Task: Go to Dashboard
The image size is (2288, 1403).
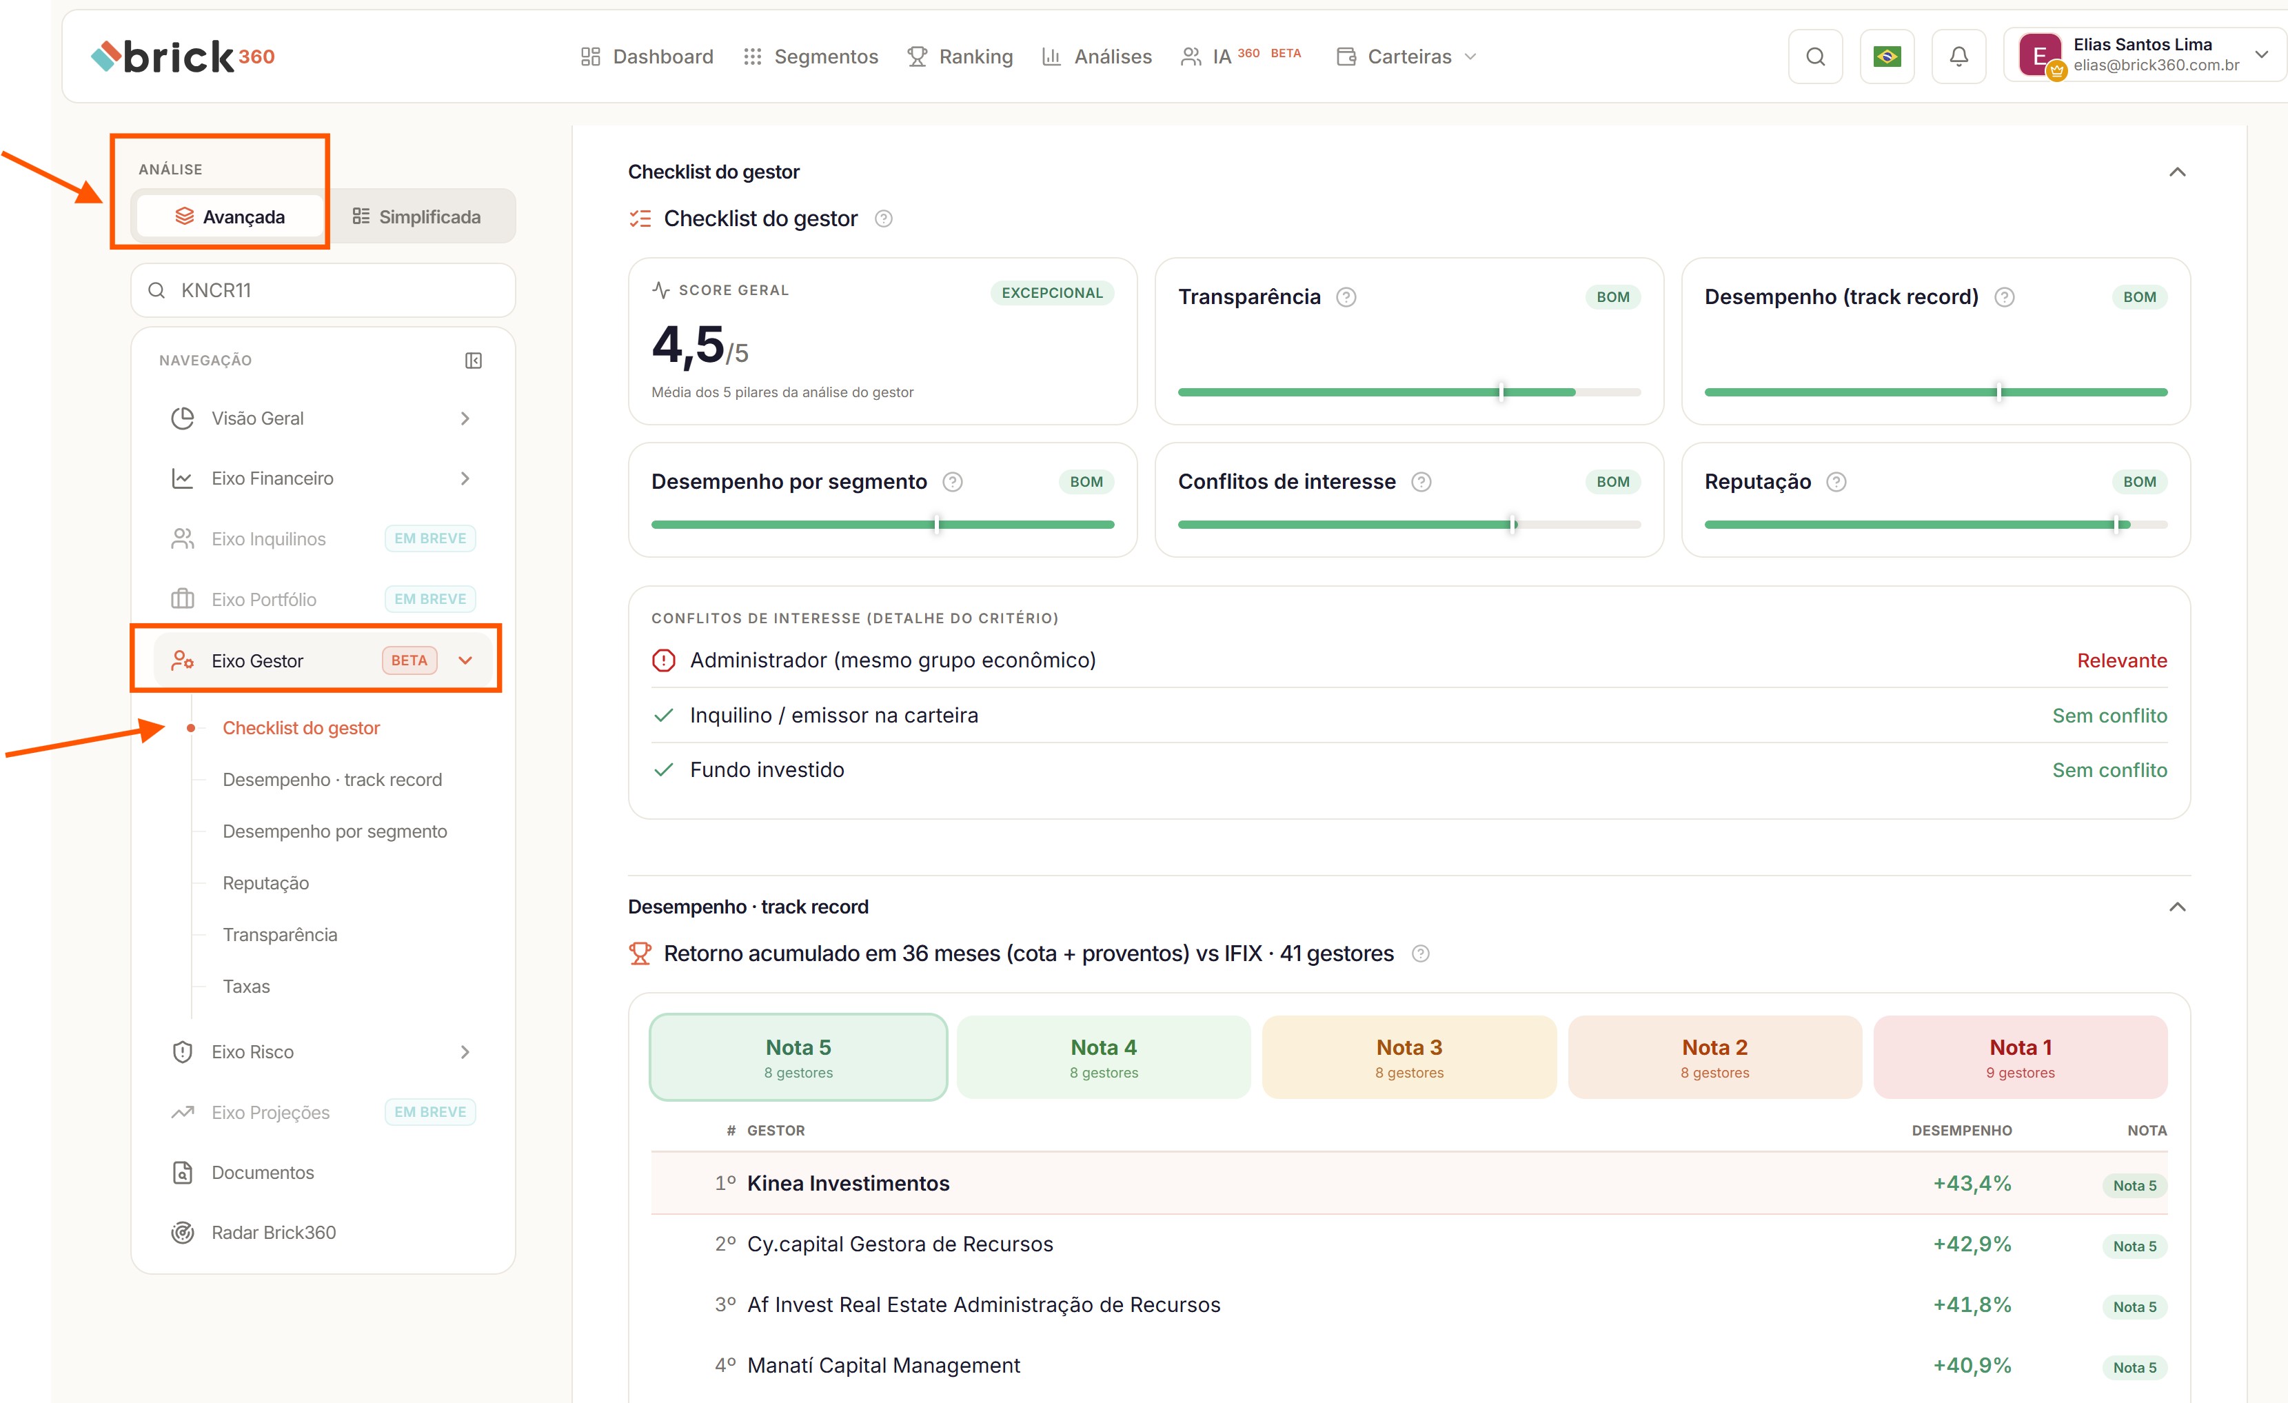Action: 647,57
